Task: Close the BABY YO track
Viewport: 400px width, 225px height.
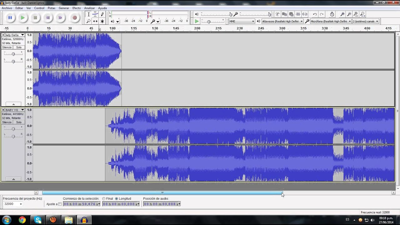Action: point(3,110)
